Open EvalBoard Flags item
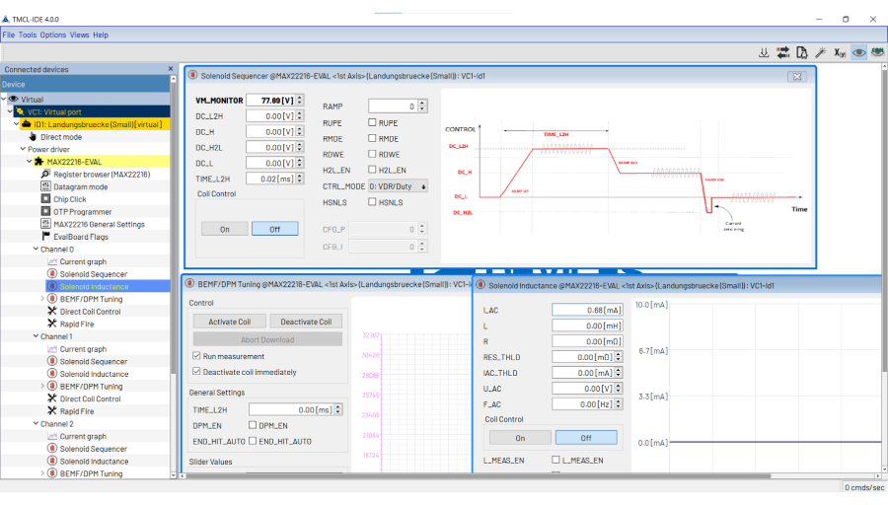 click(x=81, y=237)
